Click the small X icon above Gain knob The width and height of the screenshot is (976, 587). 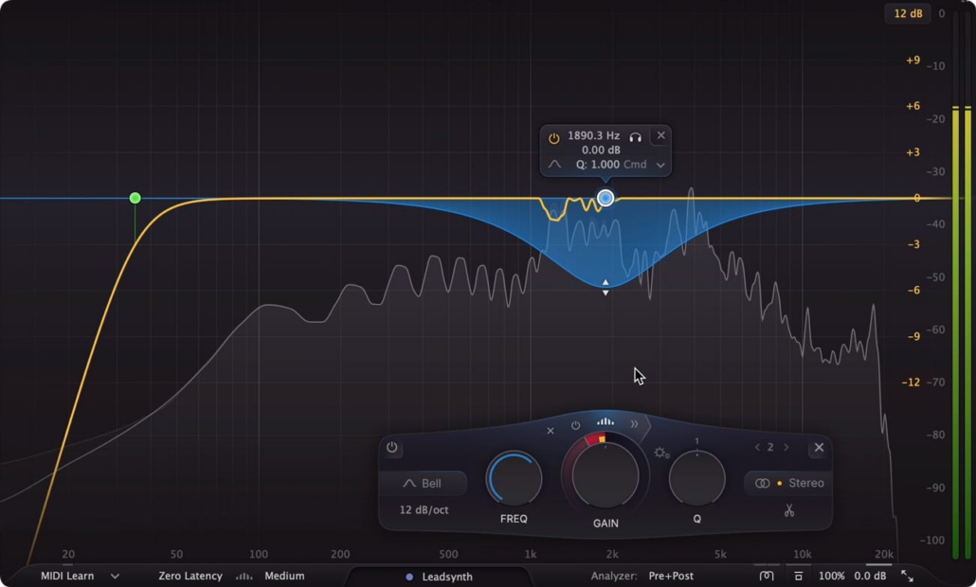551,431
